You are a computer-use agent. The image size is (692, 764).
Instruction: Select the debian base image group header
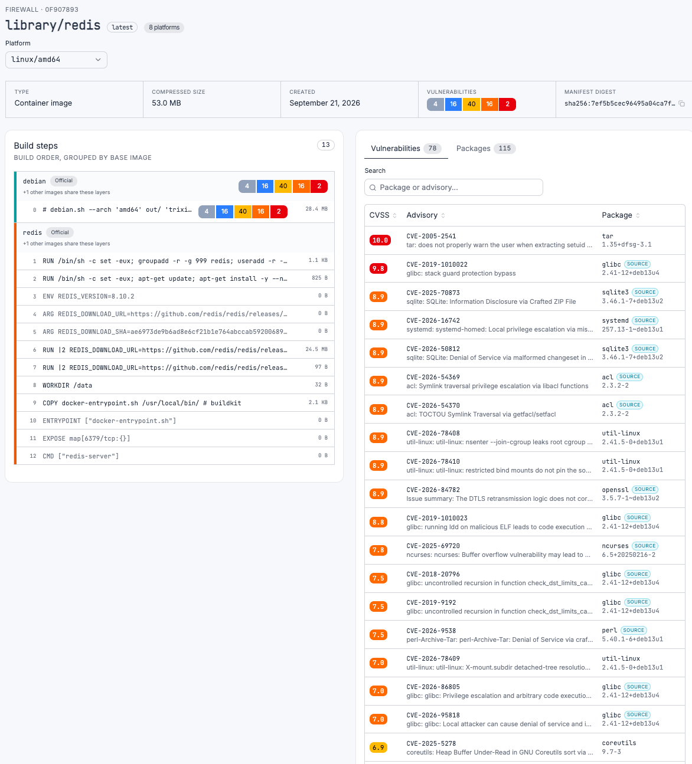click(175, 186)
